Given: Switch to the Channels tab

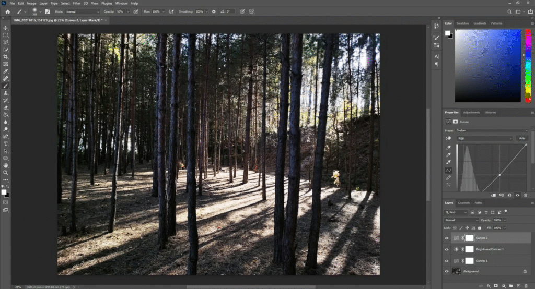Looking at the screenshot, I should [x=463, y=203].
